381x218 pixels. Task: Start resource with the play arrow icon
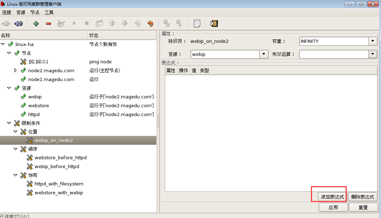(74, 23)
